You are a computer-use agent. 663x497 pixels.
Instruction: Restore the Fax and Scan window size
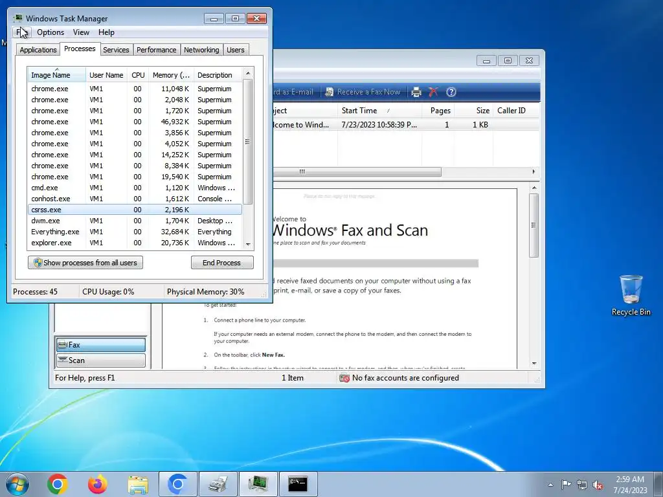pyautogui.click(x=508, y=61)
